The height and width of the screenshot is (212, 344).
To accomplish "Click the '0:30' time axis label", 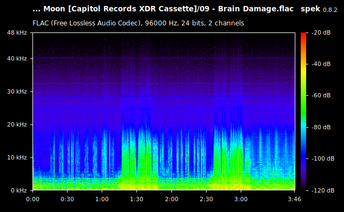I will [68, 199].
